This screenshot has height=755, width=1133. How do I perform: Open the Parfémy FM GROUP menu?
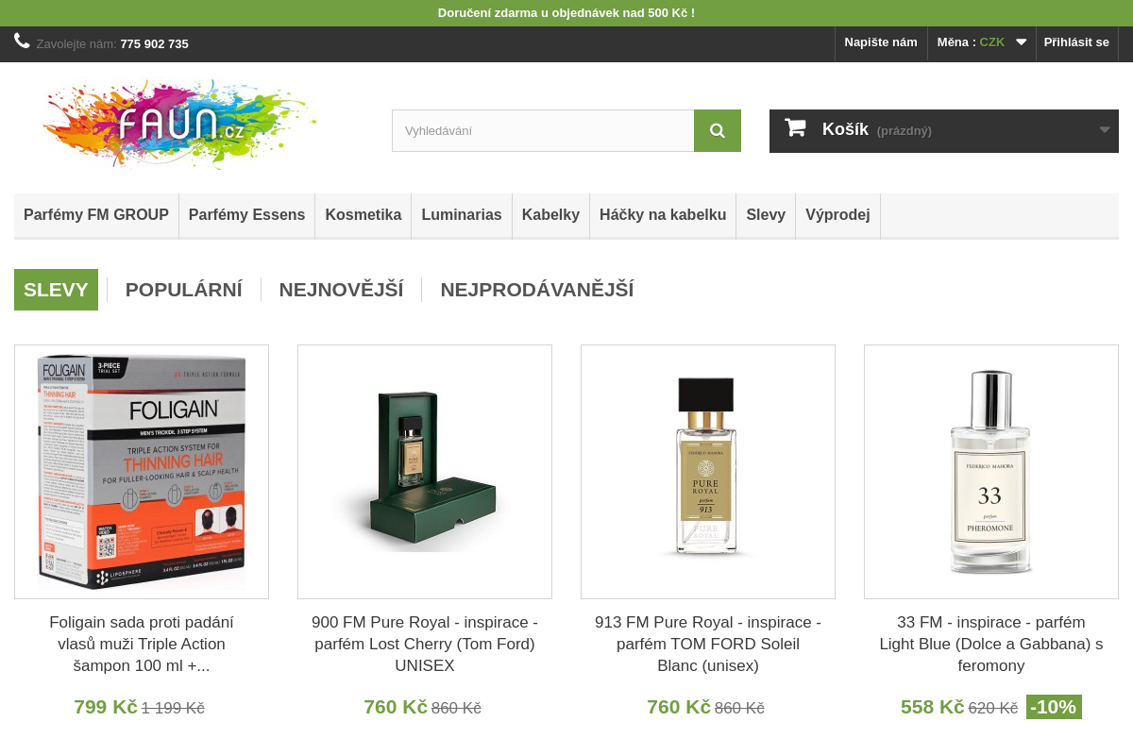click(96, 215)
